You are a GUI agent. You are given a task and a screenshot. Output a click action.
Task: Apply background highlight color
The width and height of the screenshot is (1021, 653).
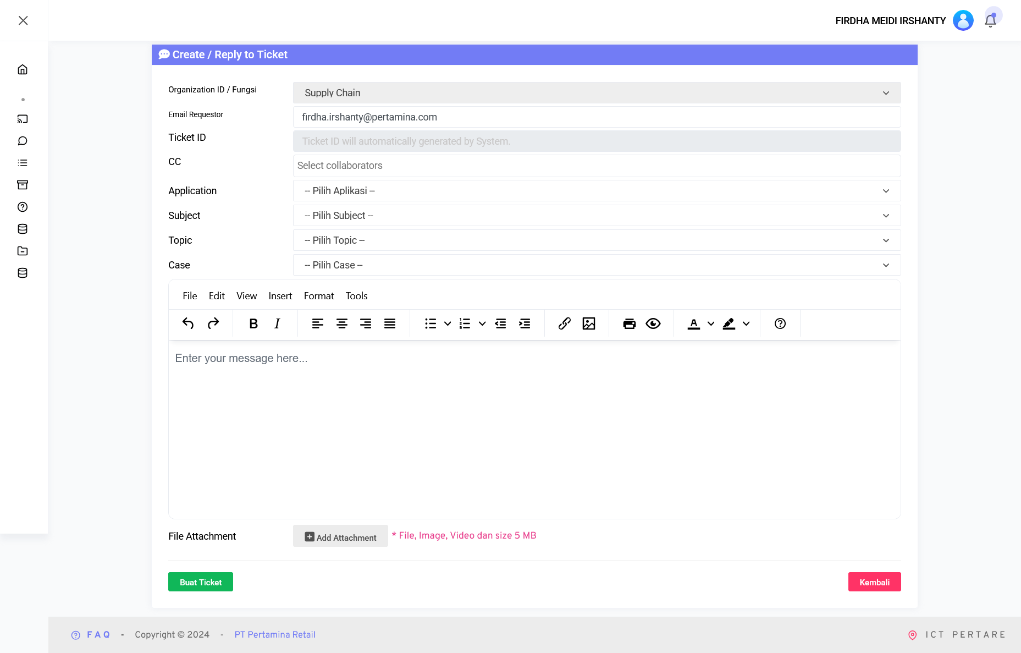[x=729, y=323]
